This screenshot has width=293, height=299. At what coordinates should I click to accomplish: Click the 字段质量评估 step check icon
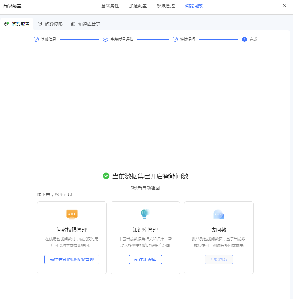[105, 39]
